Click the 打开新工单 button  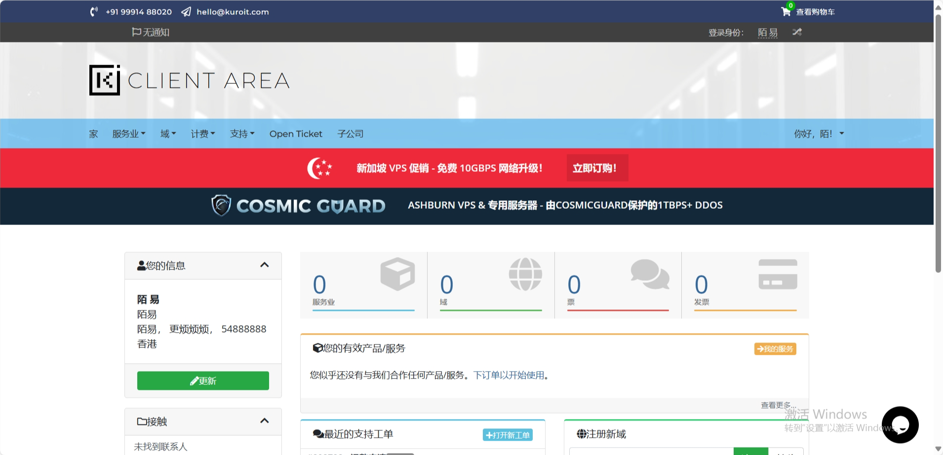(508, 435)
